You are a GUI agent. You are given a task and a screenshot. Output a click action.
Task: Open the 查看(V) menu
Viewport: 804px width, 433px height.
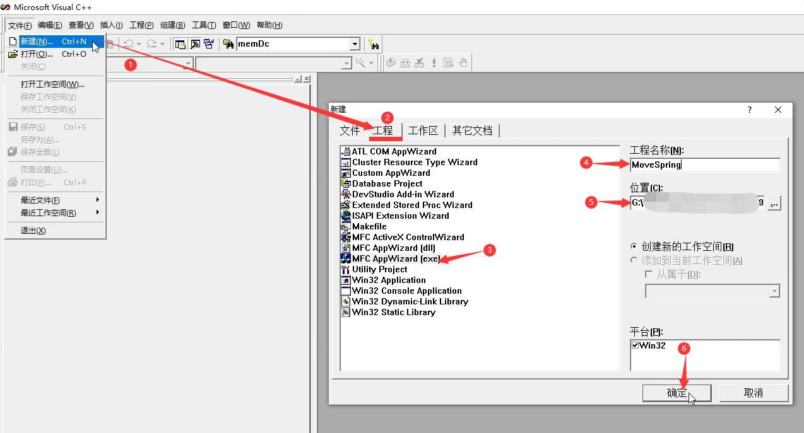click(x=81, y=25)
